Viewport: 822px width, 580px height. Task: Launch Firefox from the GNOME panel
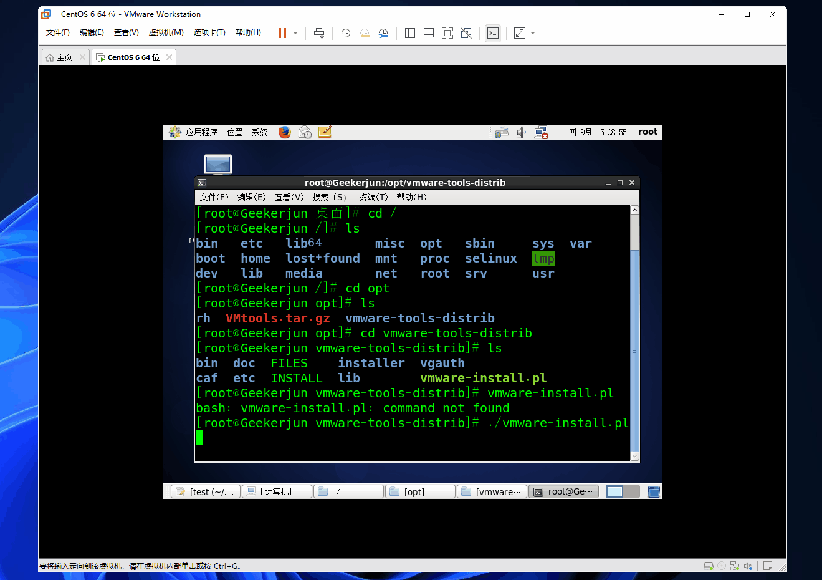[x=285, y=132]
